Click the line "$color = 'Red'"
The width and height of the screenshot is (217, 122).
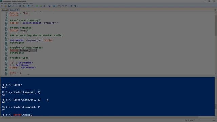[20, 13]
